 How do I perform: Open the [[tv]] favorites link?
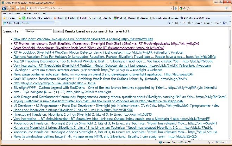(x=93, y=18)
